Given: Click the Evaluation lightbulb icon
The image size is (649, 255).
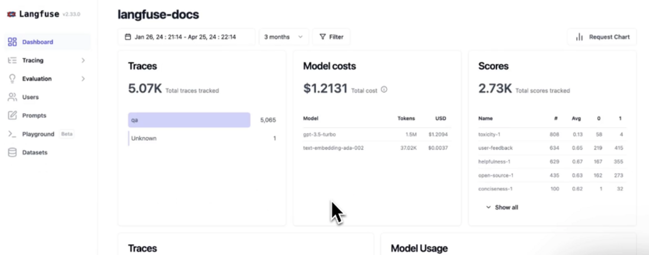Looking at the screenshot, I should pyautogui.click(x=12, y=79).
